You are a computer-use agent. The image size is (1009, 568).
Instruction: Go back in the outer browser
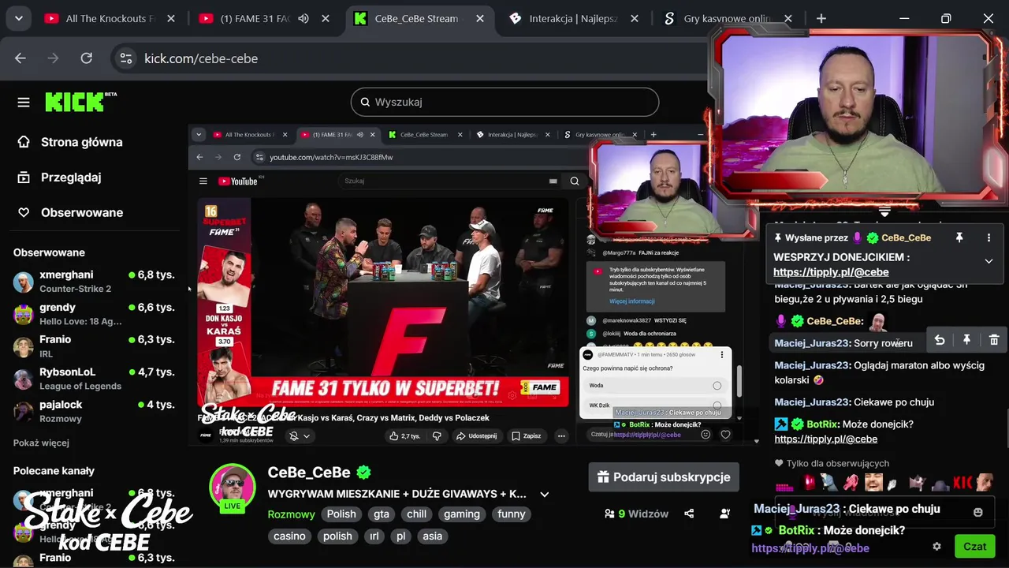click(x=20, y=58)
